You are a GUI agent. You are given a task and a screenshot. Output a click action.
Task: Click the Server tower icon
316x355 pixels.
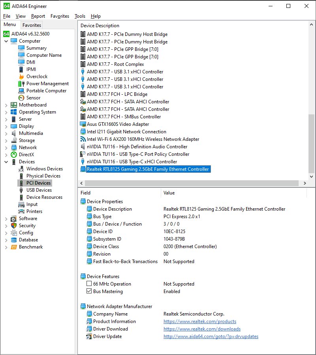pos(14,119)
